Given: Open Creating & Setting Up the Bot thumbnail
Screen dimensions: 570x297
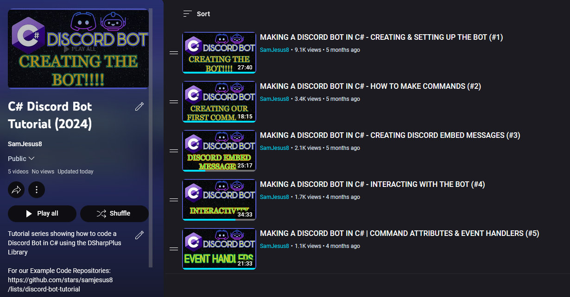Looking at the screenshot, I should (x=219, y=53).
